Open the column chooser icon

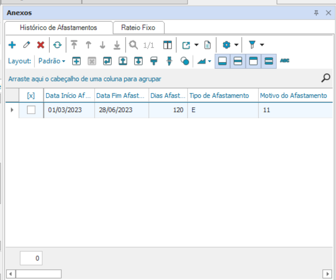click(168, 45)
